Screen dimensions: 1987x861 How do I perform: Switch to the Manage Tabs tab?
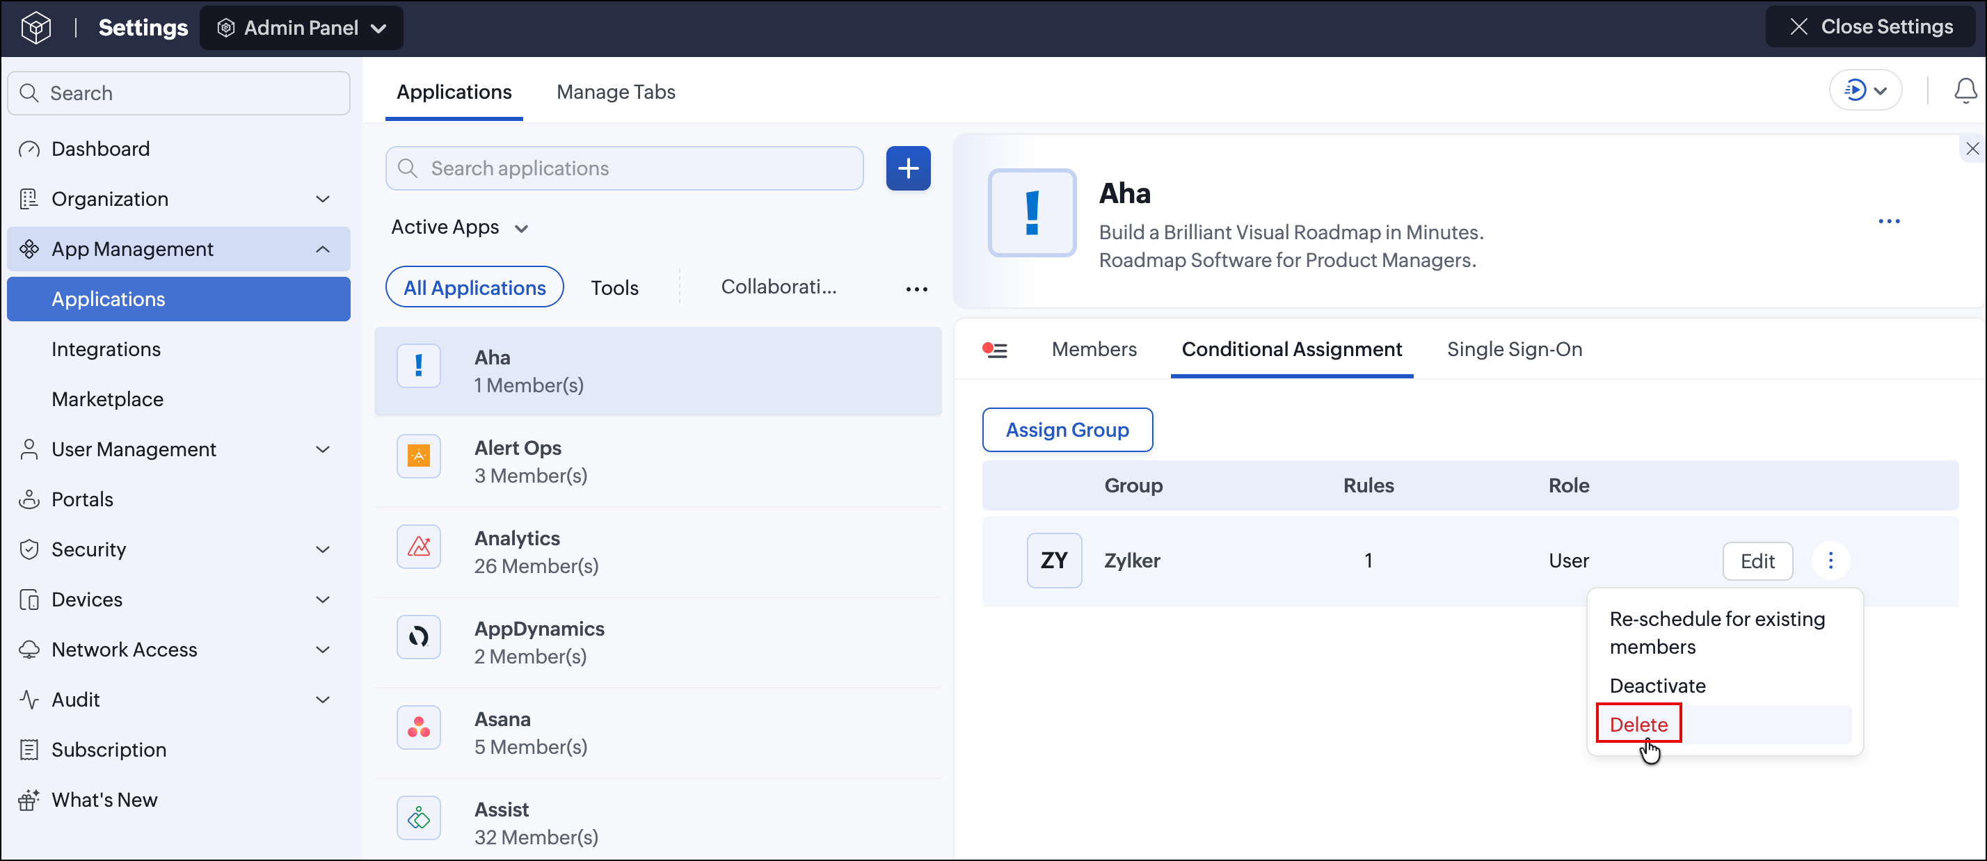[x=616, y=92]
